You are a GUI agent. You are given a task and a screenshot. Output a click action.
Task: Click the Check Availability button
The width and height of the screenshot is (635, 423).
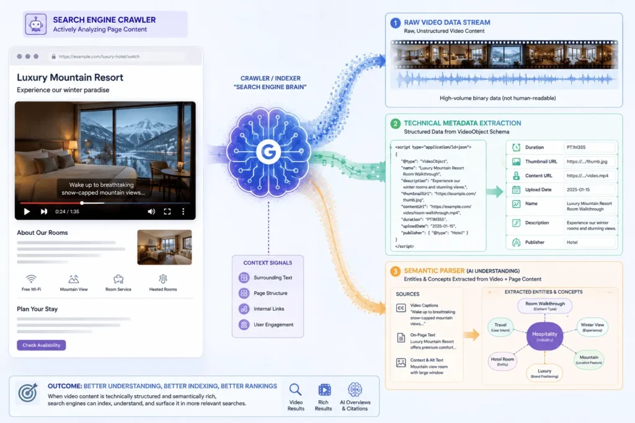(42, 345)
